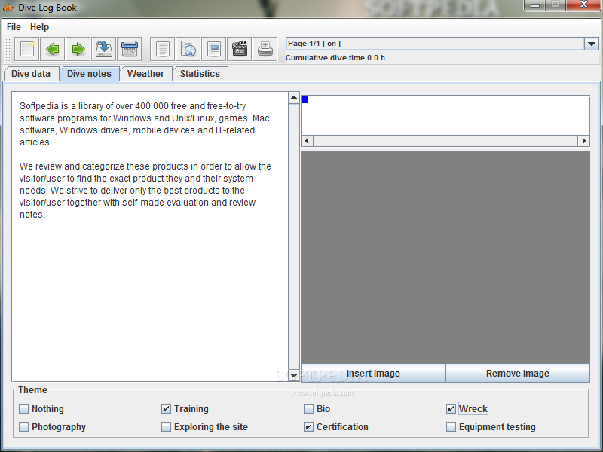The width and height of the screenshot is (603, 452).
Task: Click the Insert image button
Action: tap(373, 374)
